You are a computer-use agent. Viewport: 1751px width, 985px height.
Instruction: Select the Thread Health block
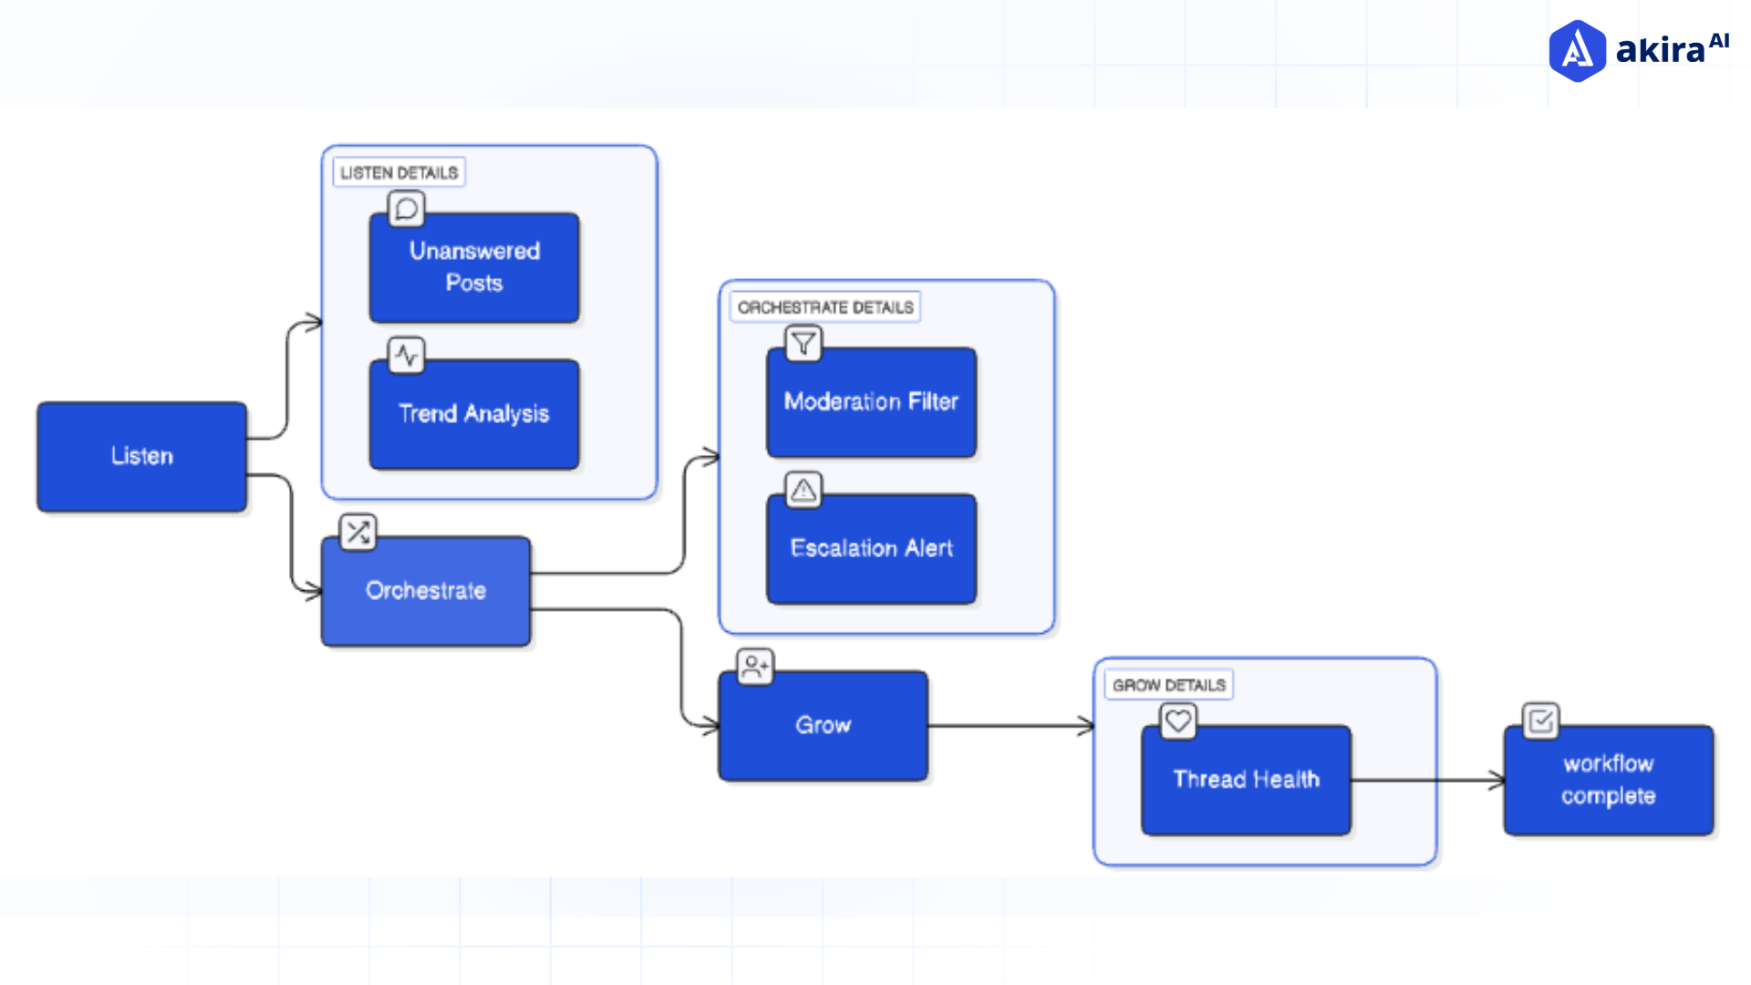1246,779
